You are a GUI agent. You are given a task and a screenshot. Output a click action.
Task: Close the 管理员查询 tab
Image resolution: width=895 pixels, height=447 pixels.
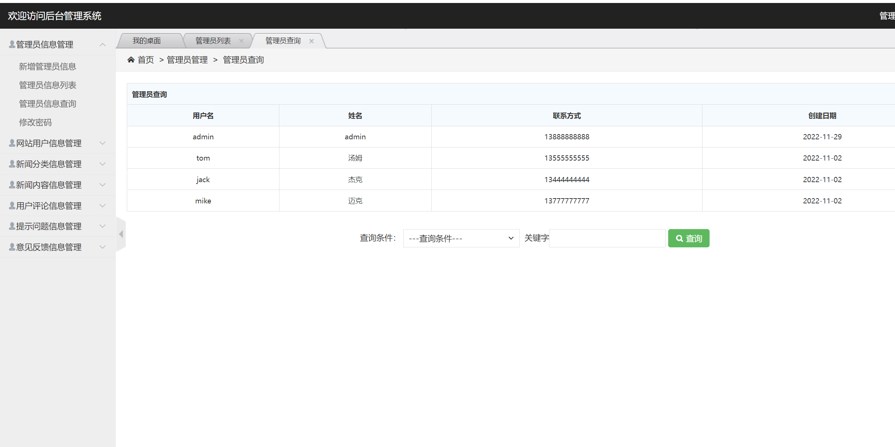[x=312, y=41]
